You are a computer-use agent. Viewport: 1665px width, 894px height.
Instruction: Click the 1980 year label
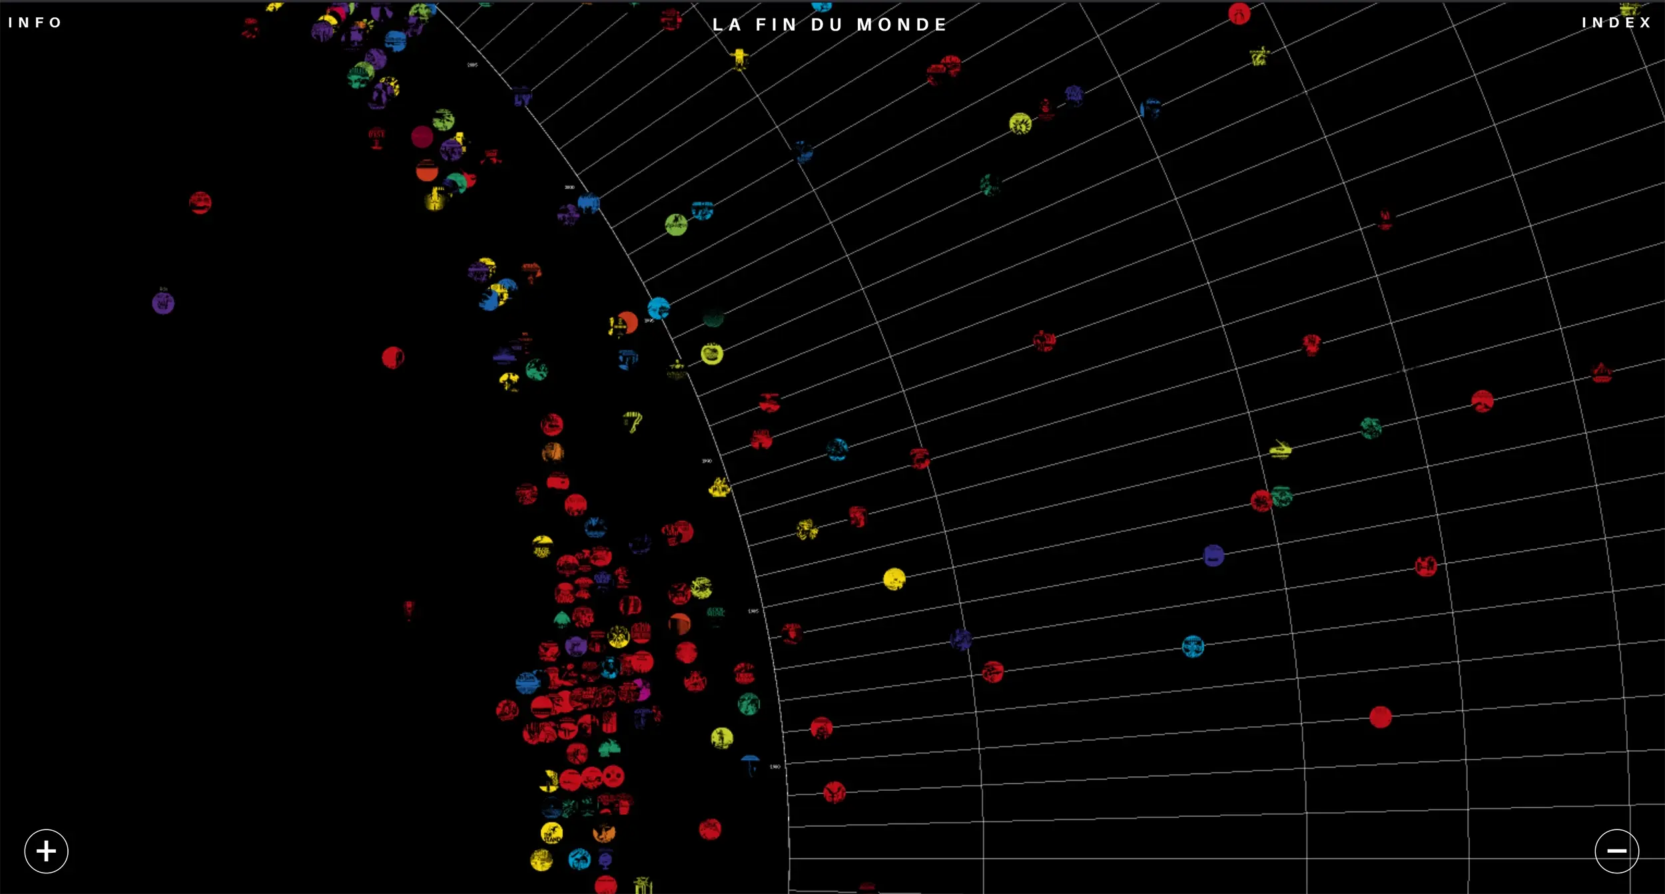[x=775, y=767]
